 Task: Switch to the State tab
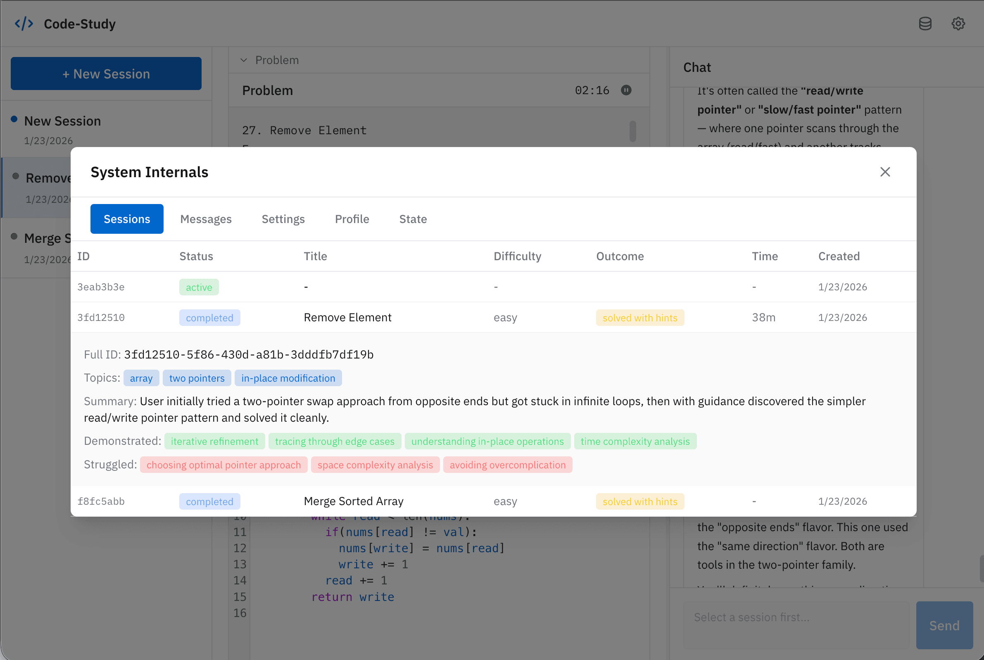point(413,219)
